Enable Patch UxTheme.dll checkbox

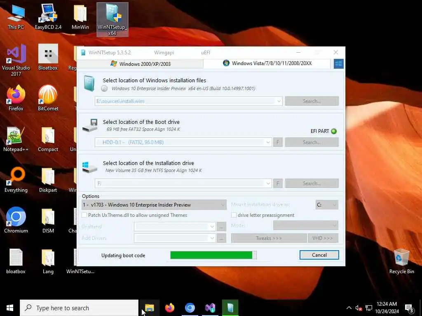(84, 215)
